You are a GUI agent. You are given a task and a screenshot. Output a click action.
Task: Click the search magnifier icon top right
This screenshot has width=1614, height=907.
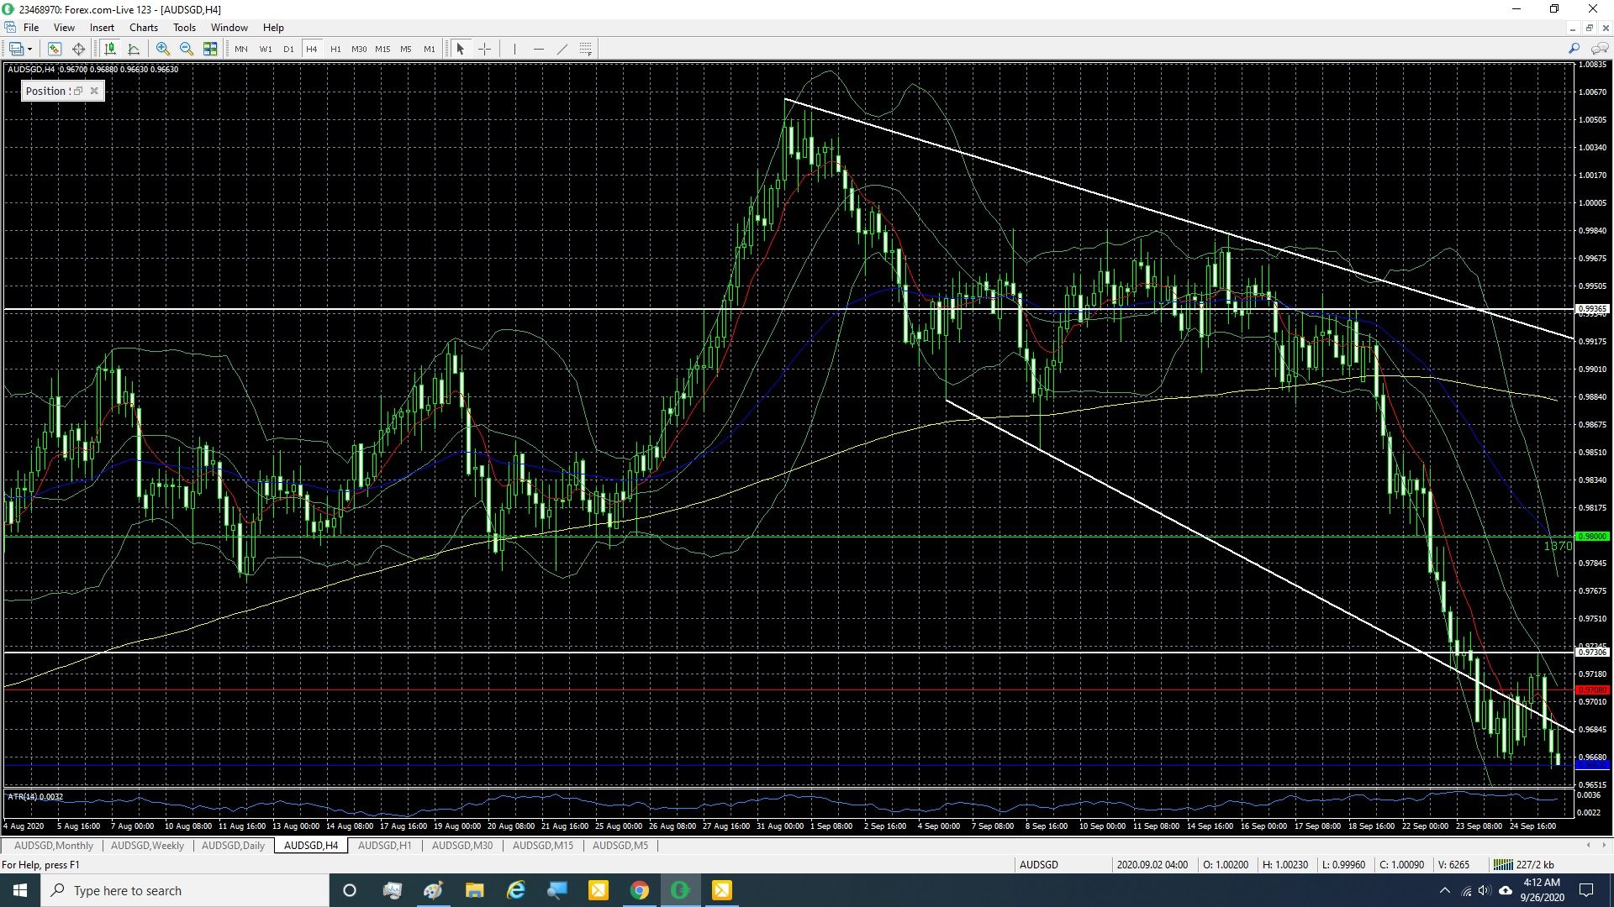pos(1574,49)
